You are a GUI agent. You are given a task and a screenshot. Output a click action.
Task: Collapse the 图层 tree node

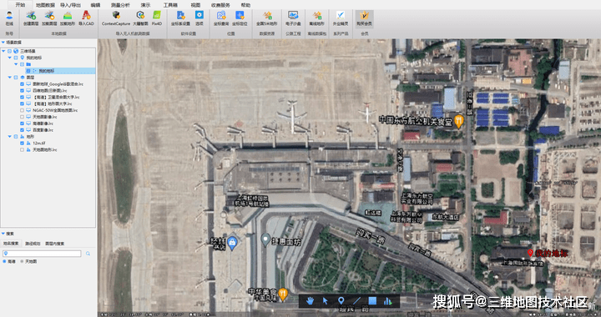(x=9, y=78)
